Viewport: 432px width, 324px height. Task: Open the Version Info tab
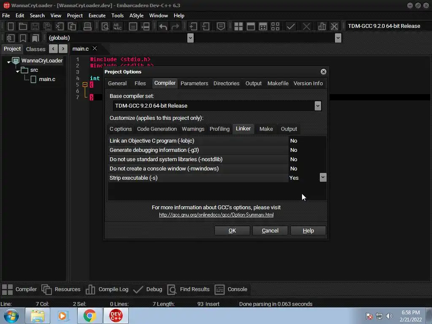308,84
